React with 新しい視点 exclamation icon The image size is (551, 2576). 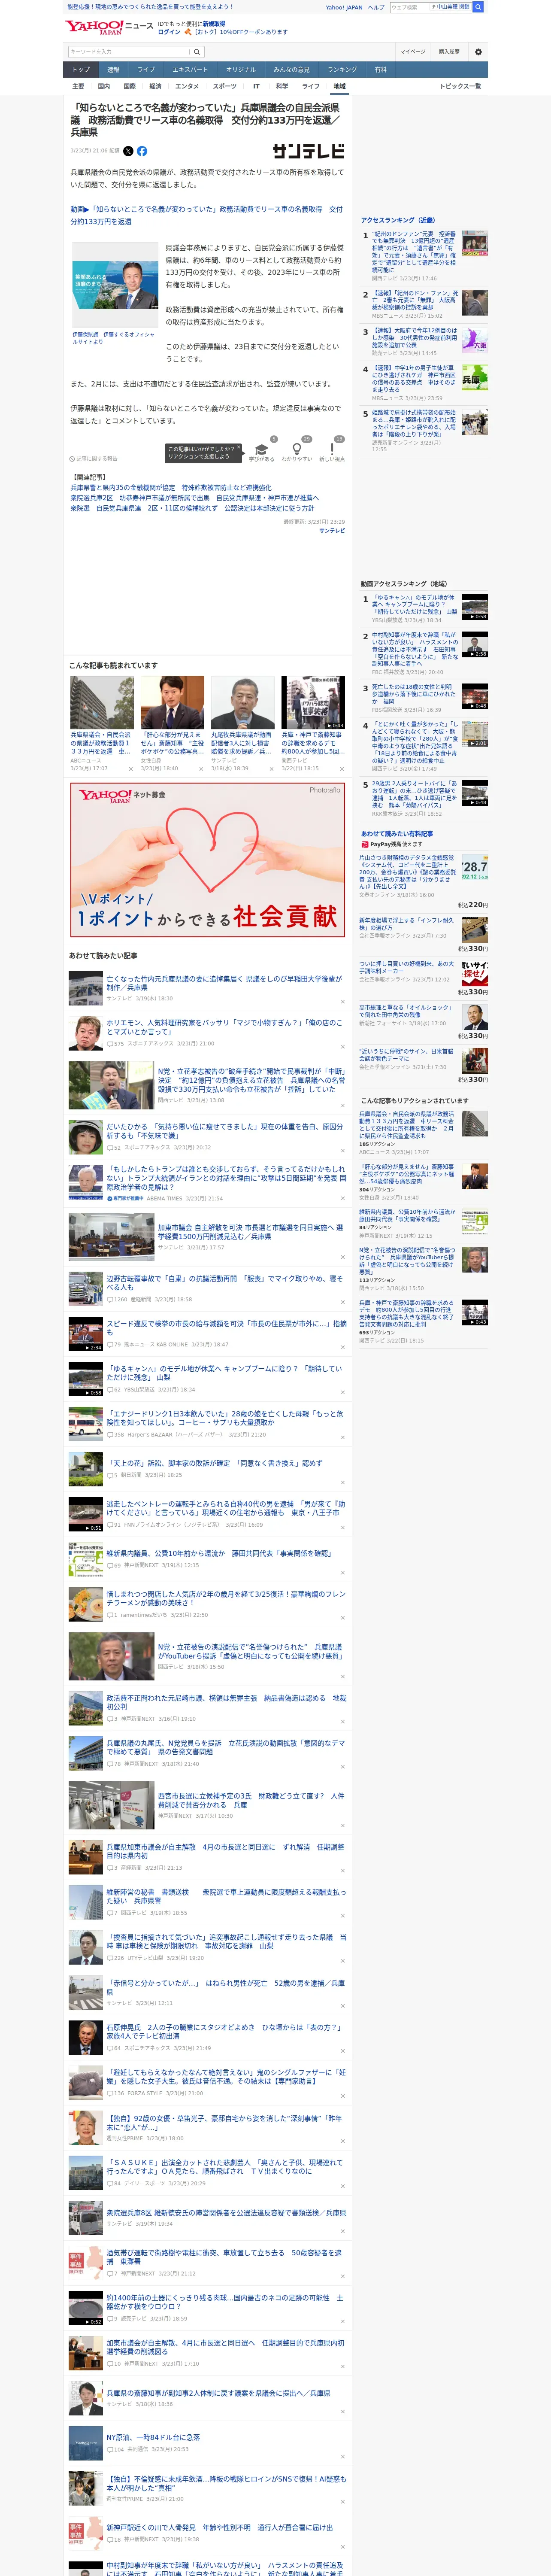pos(332,450)
